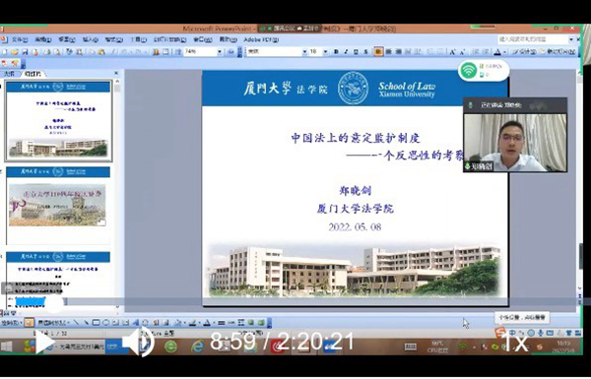Select the Rectangle drawing tool
The height and width of the screenshot is (379, 591).
[x=97, y=323]
